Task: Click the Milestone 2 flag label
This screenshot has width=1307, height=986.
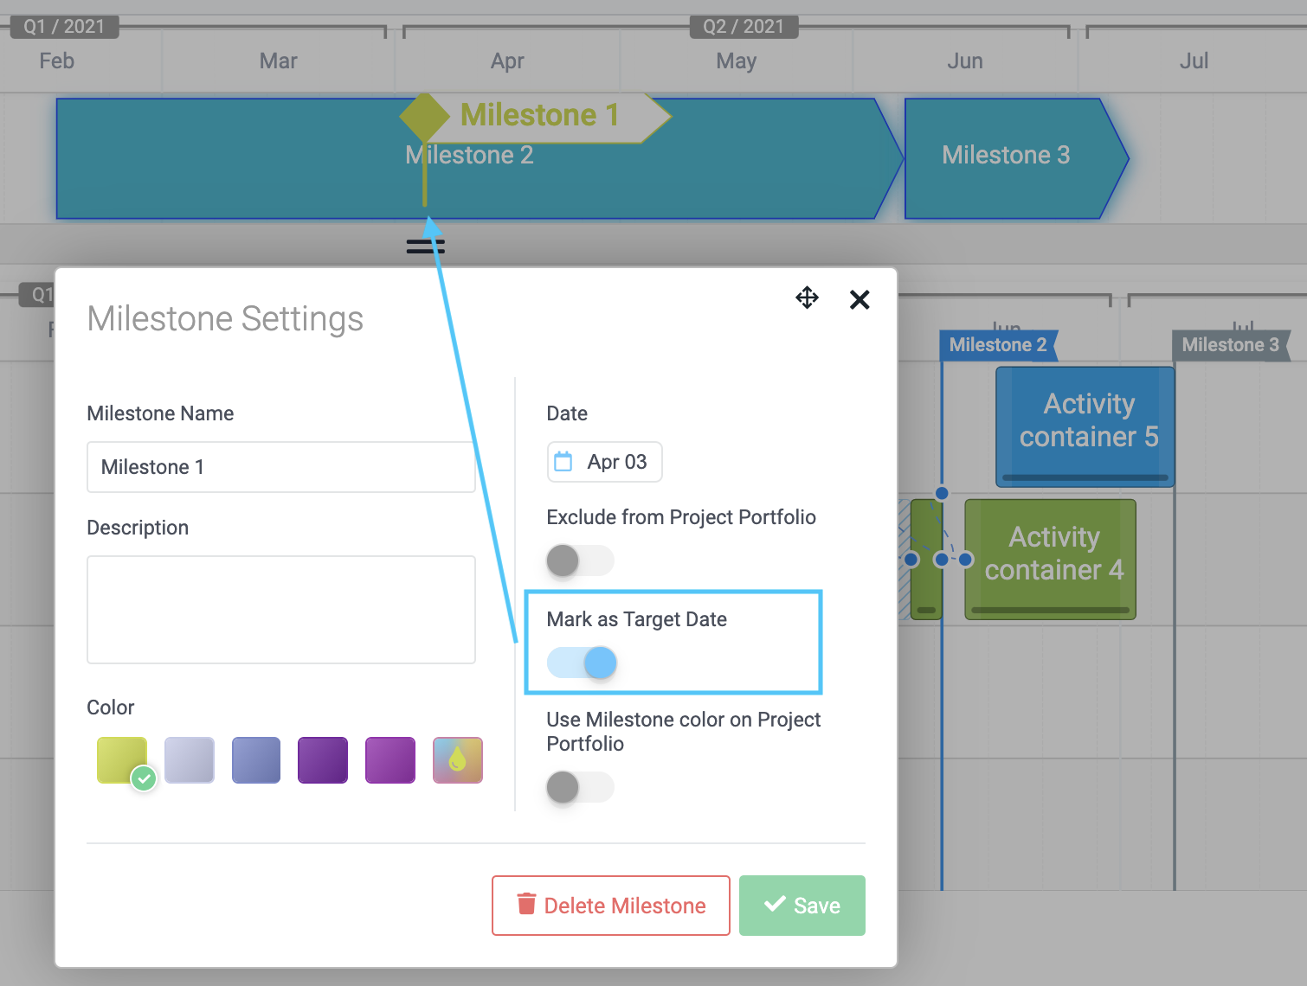Action: (x=997, y=345)
